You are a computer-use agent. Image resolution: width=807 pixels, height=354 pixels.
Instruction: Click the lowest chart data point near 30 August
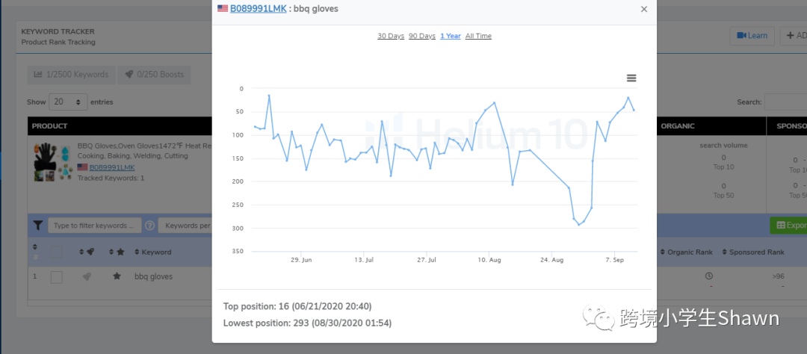578,224
